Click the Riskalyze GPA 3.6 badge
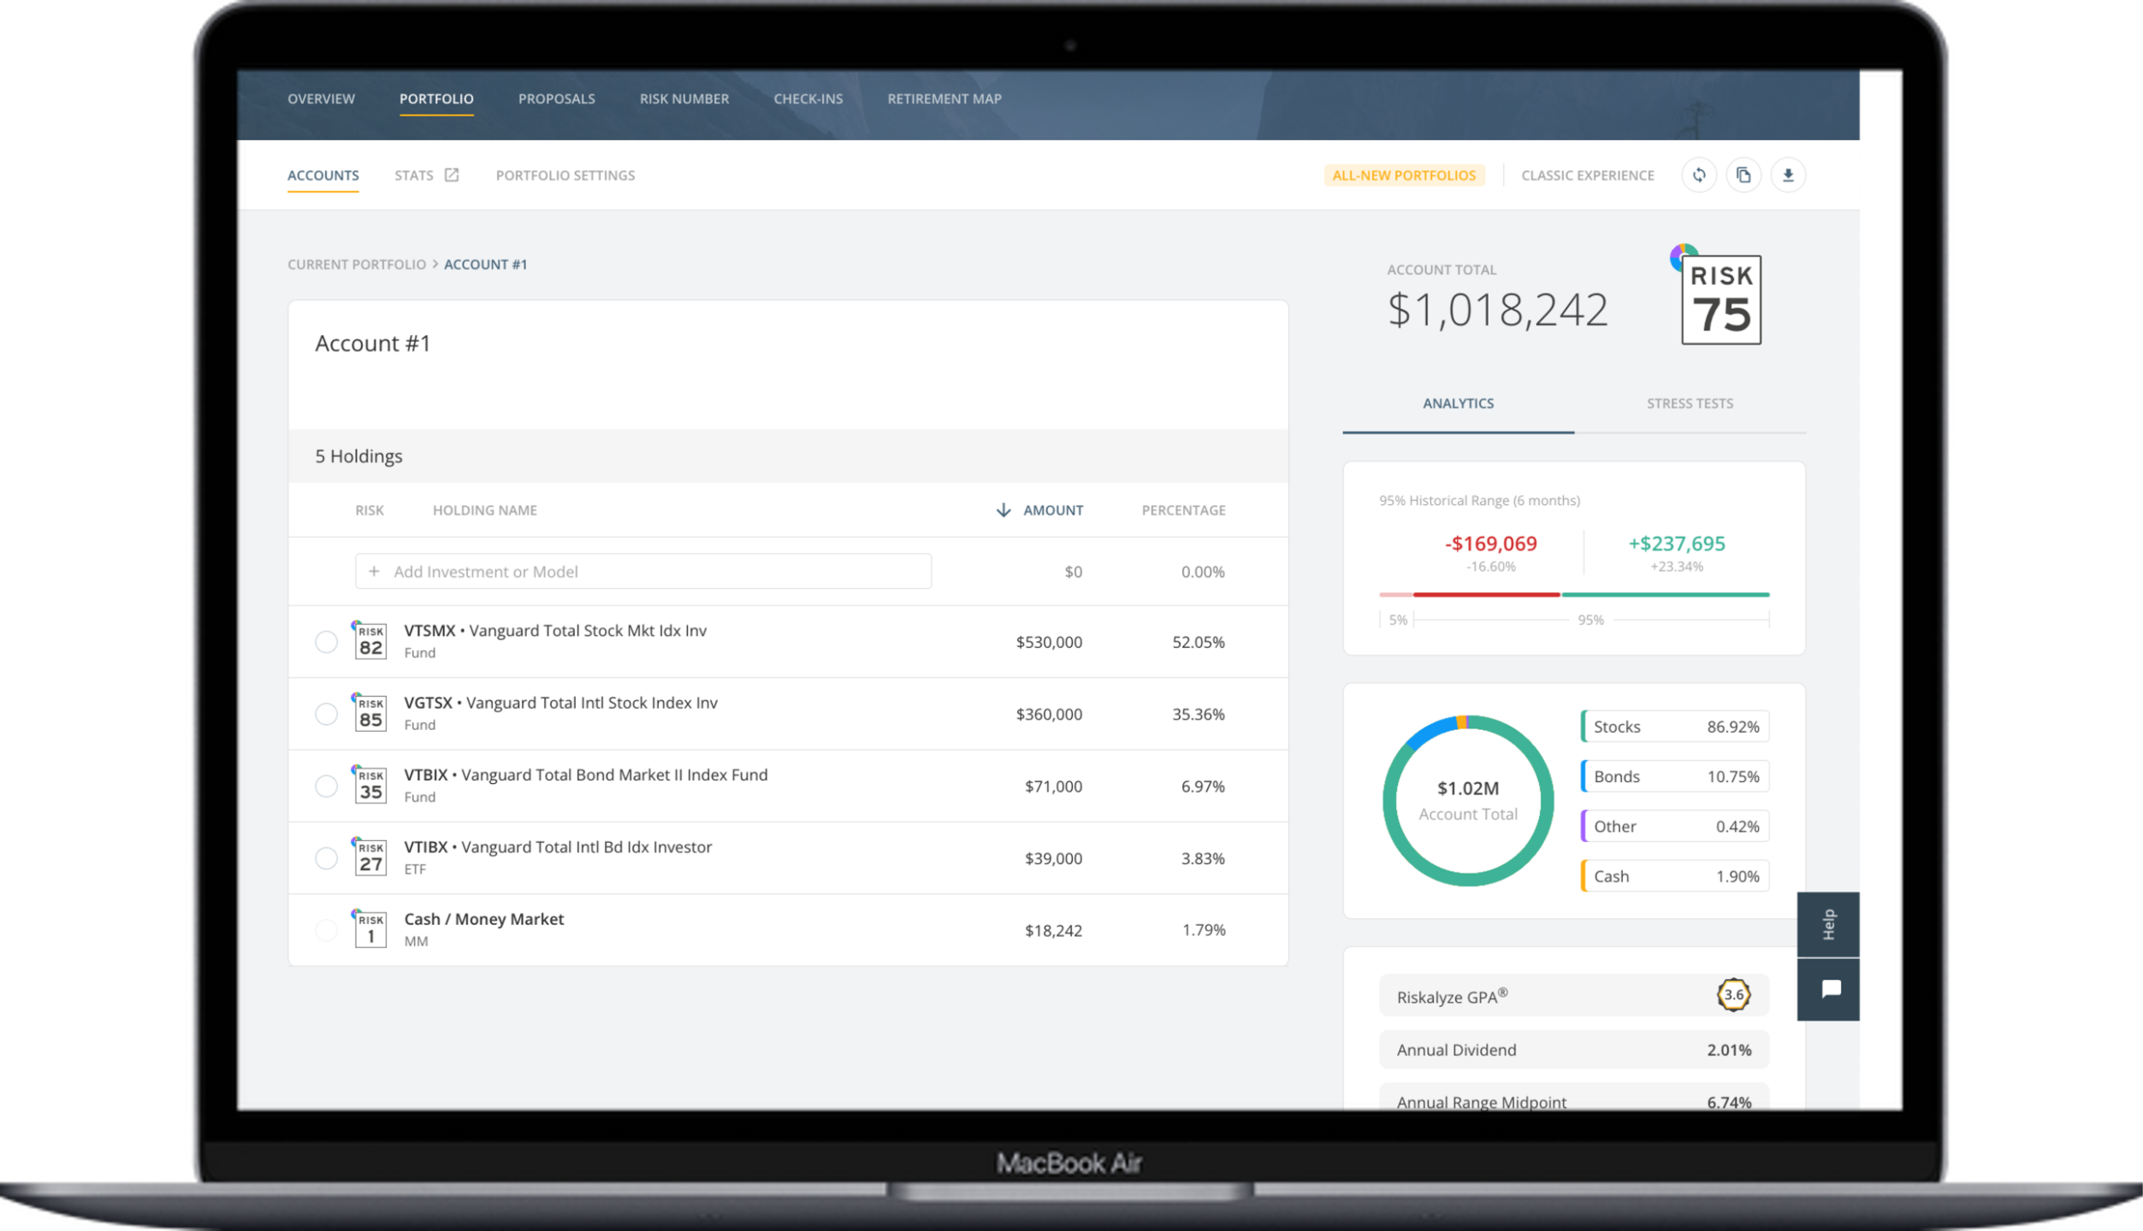 [1732, 995]
